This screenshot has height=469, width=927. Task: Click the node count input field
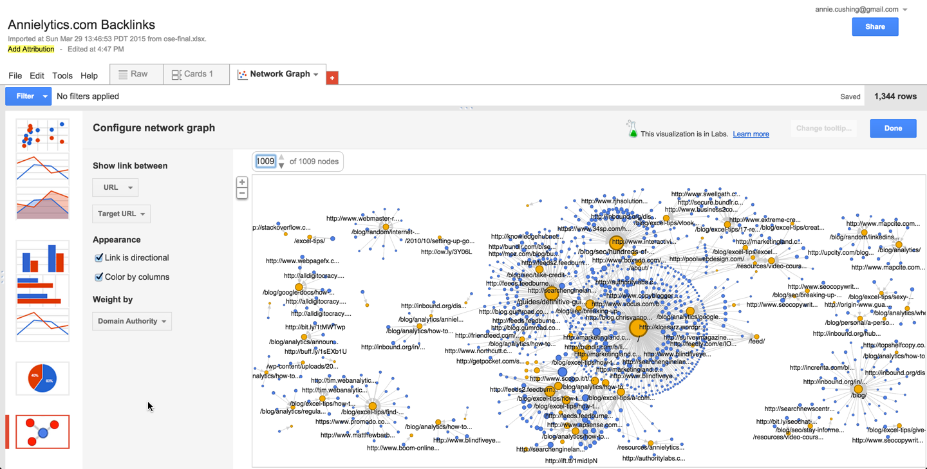click(265, 161)
